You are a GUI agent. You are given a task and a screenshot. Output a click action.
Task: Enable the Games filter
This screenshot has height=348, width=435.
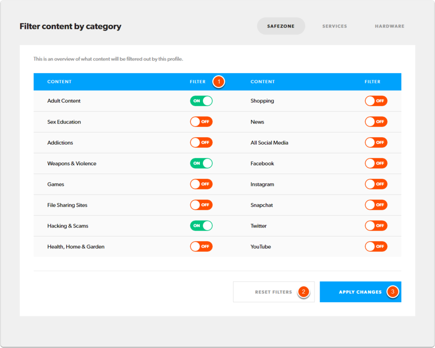pos(201,184)
